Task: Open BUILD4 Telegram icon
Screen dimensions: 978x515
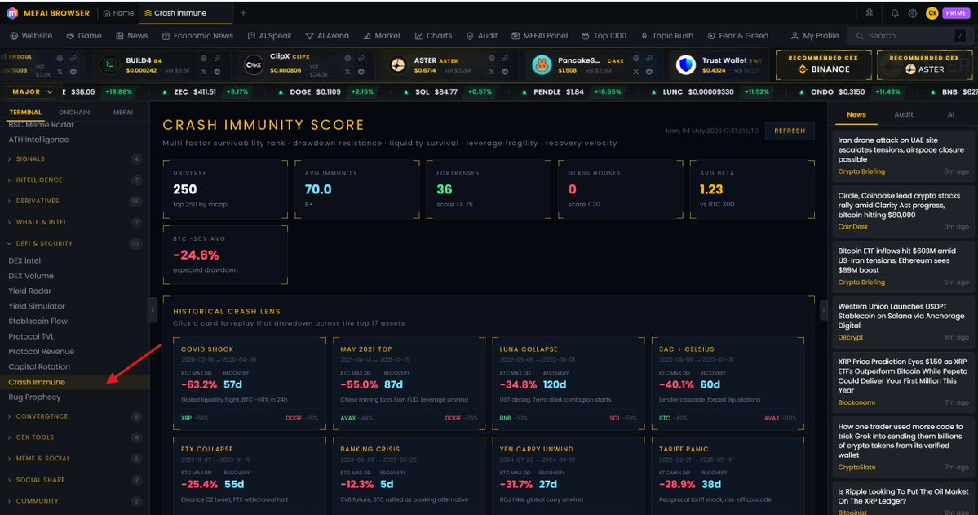Action: tap(216, 72)
